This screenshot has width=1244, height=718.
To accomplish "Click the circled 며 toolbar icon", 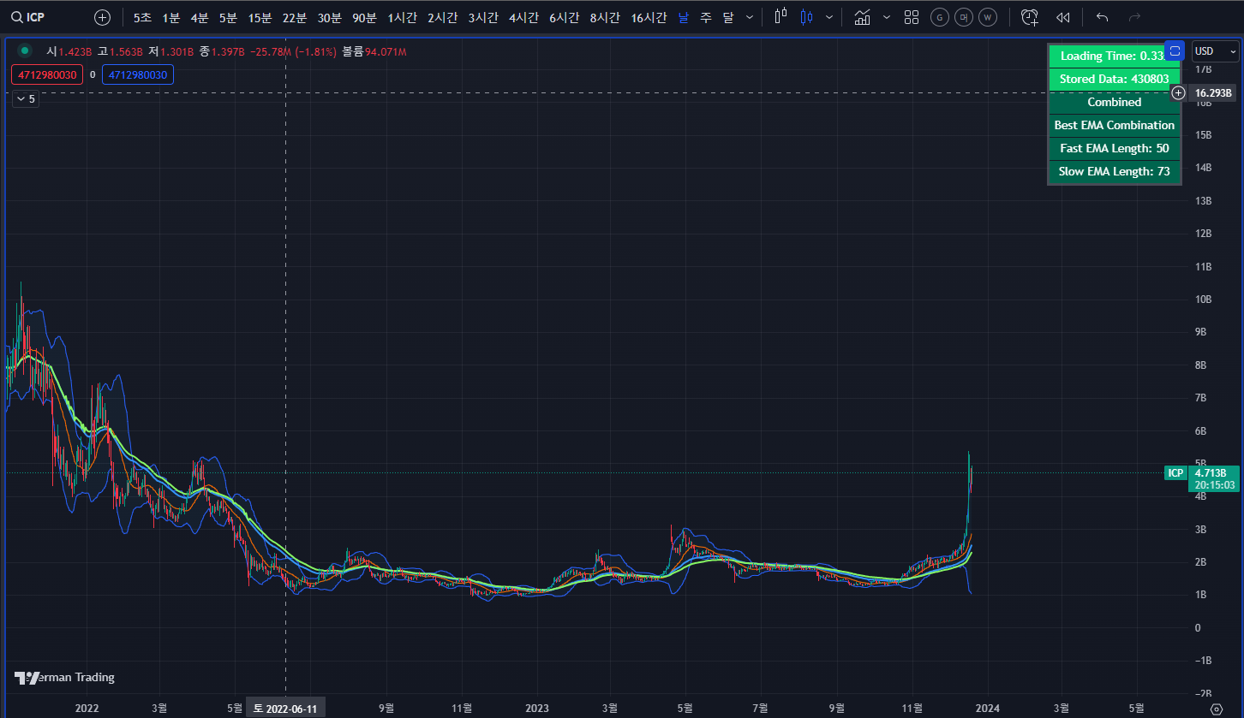I will tap(964, 17).
